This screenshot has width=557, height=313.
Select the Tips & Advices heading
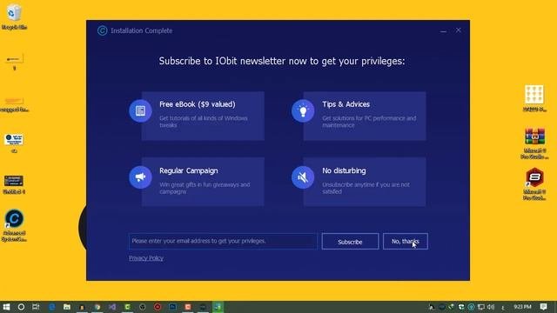[346, 104]
